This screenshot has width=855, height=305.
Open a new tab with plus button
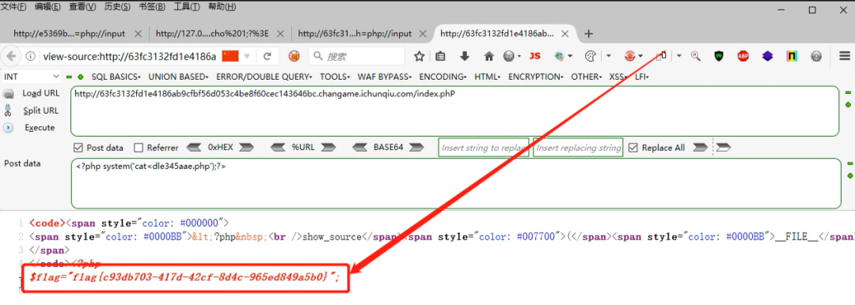(588, 34)
